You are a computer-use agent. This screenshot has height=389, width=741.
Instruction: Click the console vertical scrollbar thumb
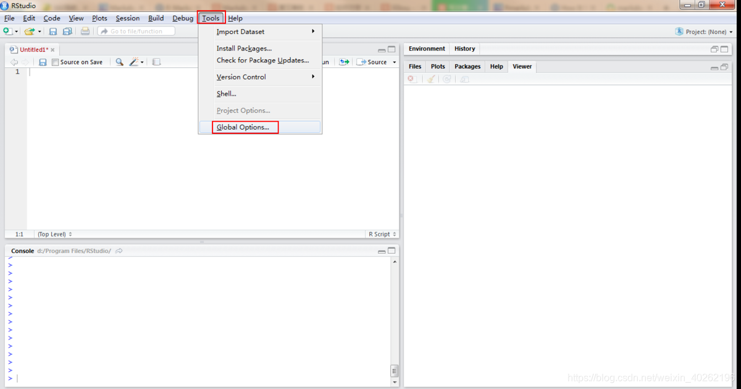click(395, 370)
